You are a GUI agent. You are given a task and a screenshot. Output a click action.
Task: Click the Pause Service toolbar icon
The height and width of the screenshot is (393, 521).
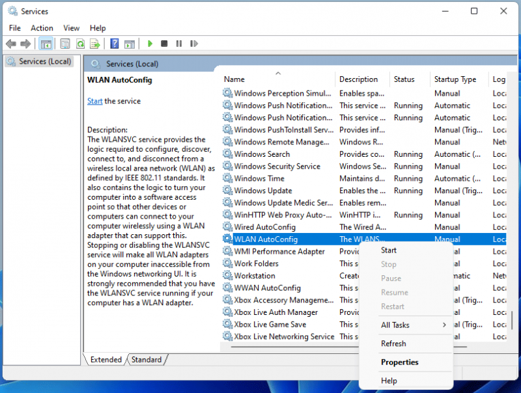(178, 44)
